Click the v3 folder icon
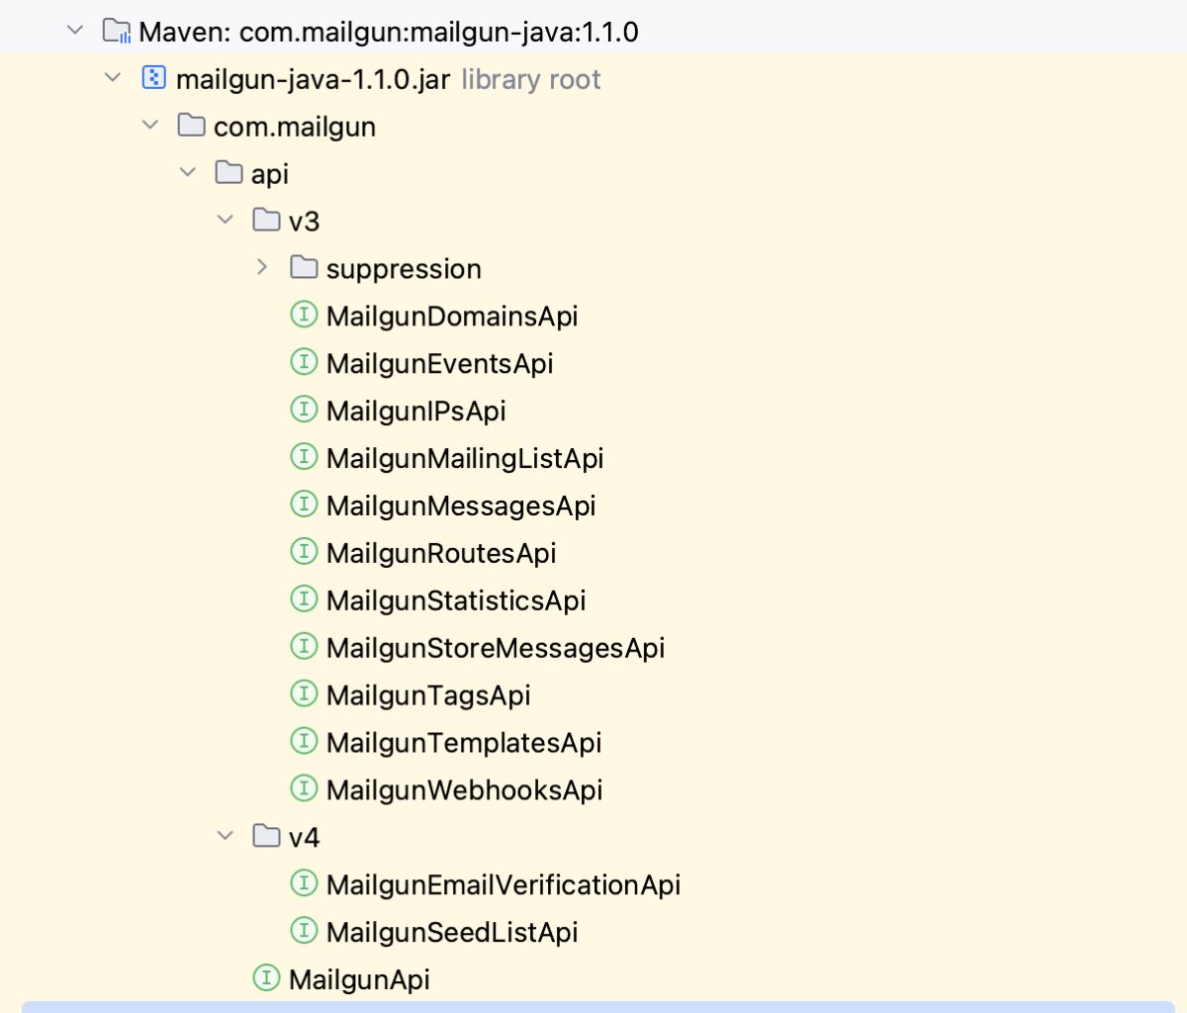The width and height of the screenshot is (1187, 1013). (266, 220)
